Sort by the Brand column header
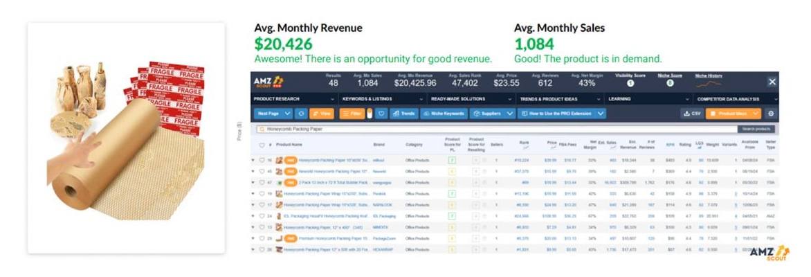Viewport: 811px width, 277px height. 379,145
